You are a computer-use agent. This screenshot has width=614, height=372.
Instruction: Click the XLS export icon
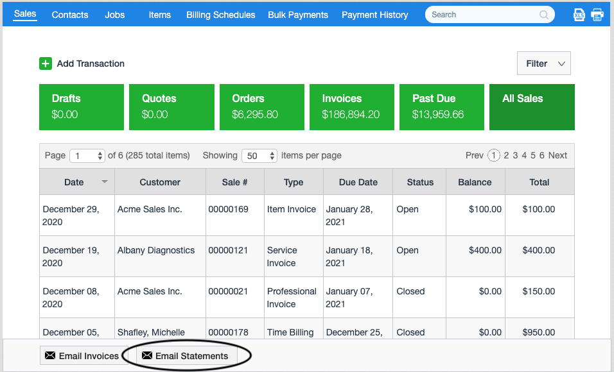[x=579, y=15]
